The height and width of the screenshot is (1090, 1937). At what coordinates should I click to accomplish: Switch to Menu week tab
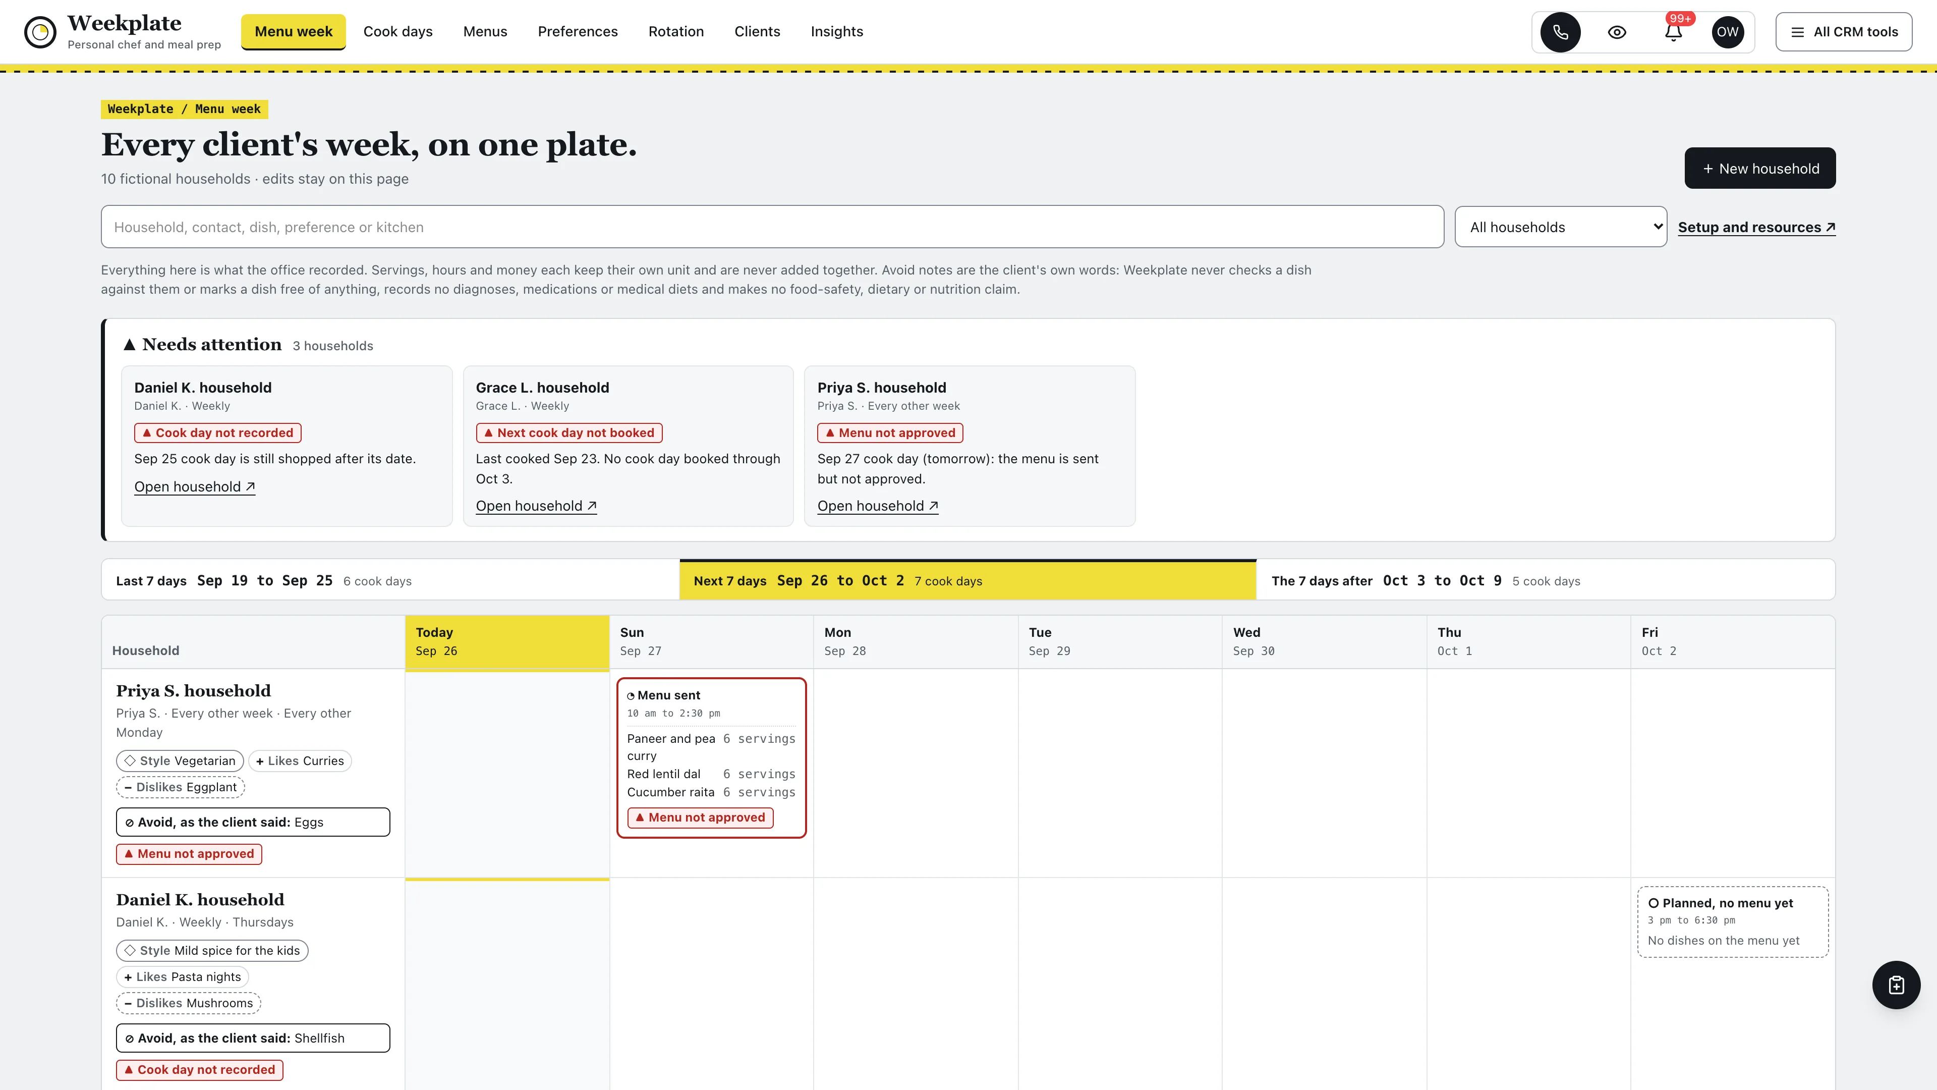pos(293,32)
